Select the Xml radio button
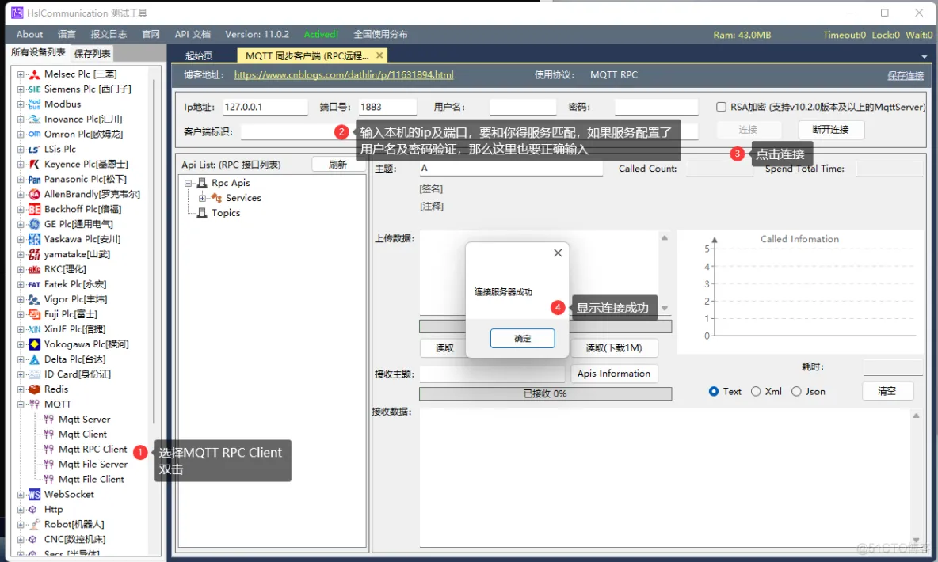This screenshot has height=562, width=938. (x=756, y=392)
